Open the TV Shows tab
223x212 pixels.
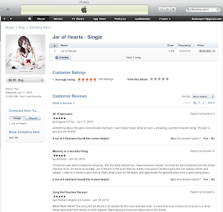click(78, 19)
